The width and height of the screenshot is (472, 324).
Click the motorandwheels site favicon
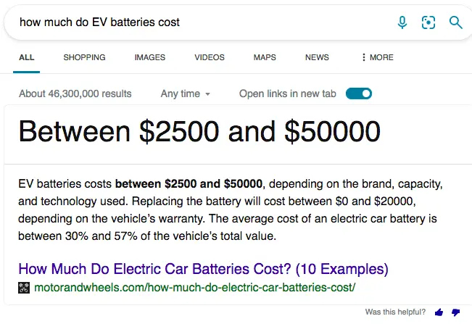(x=24, y=288)
